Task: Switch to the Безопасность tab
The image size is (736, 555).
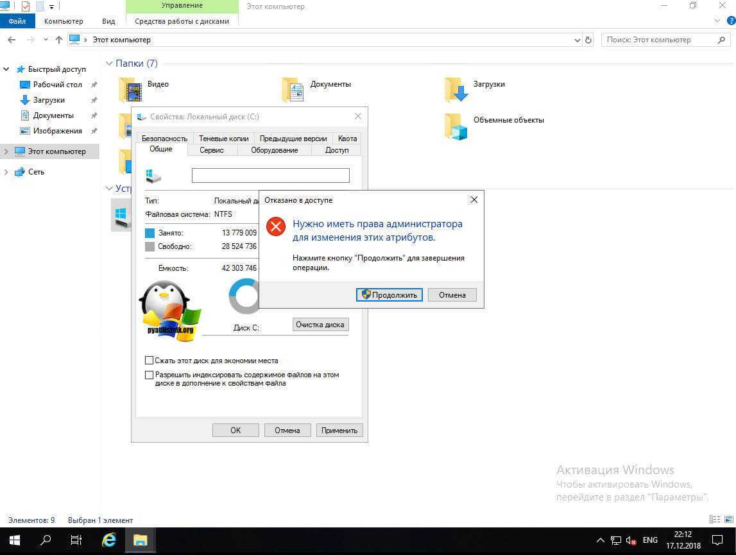Action: tap(165, 138)
